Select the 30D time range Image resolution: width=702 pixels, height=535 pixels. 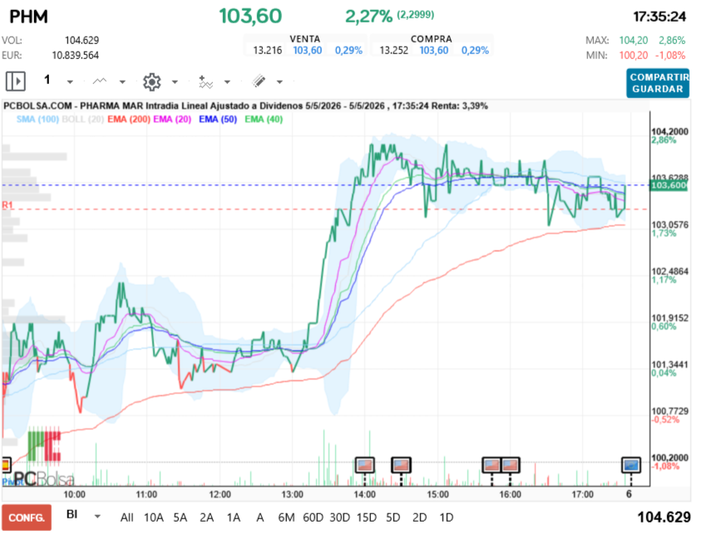pos(340,518)
